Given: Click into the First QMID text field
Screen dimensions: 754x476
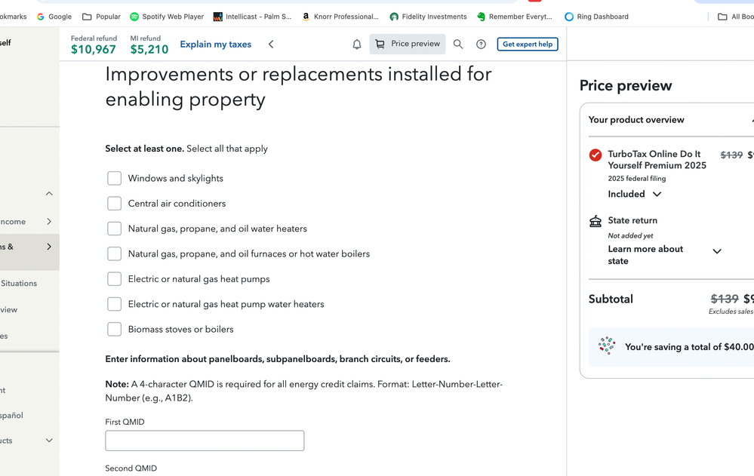Looking at the screenshot, I should tap(205, 441).
